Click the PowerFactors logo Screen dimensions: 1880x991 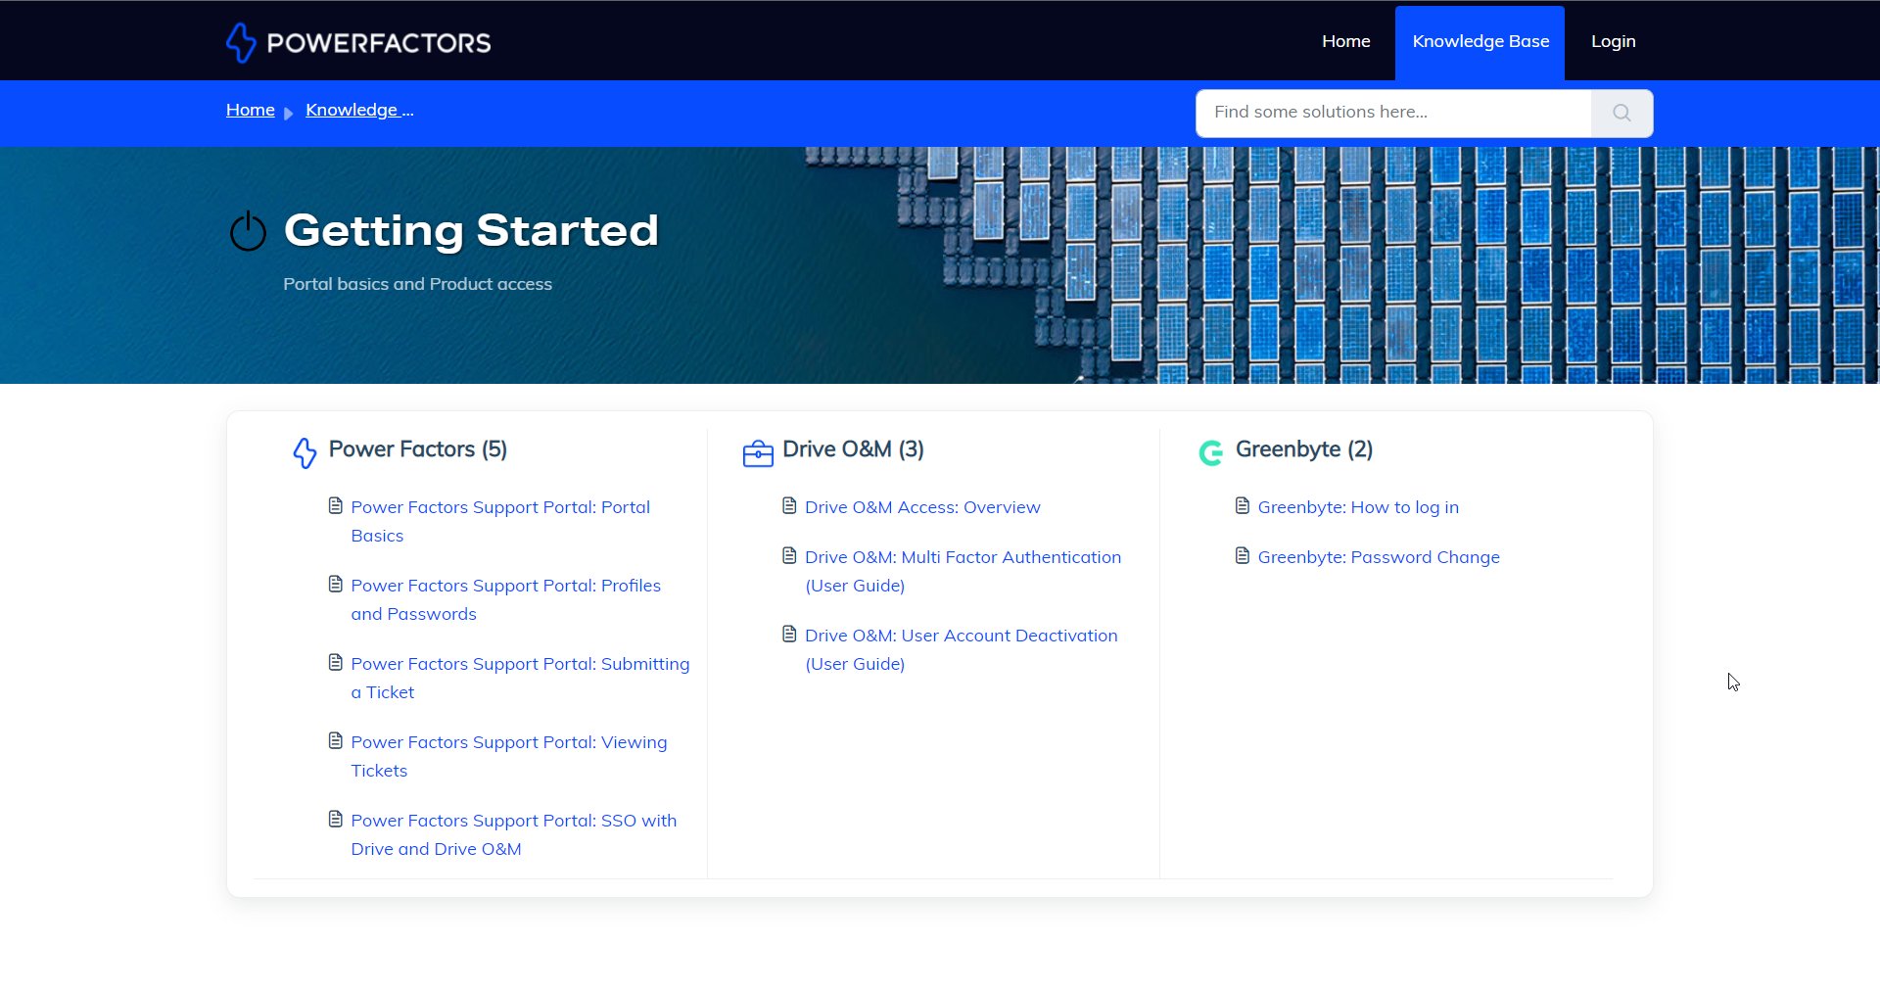[358, 42]
